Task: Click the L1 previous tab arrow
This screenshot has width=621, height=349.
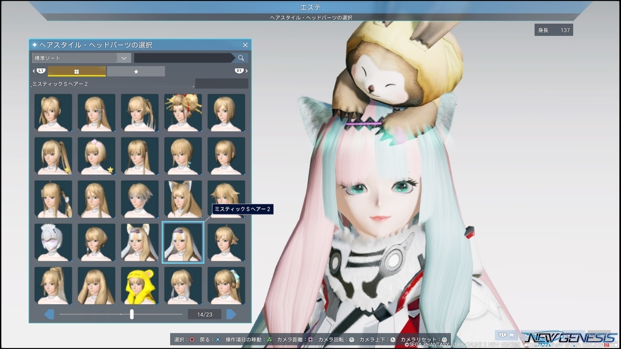Action: pos(39,71)
